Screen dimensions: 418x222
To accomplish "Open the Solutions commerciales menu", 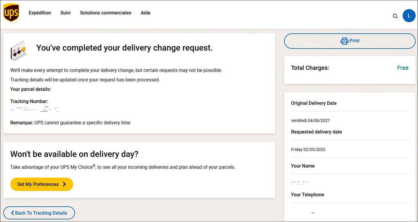I will (105, 13).
